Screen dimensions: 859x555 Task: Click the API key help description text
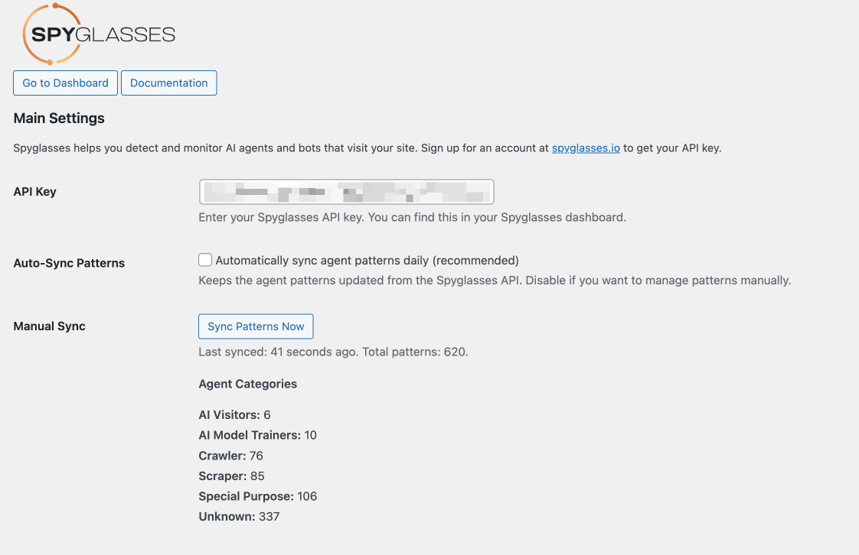412,217
